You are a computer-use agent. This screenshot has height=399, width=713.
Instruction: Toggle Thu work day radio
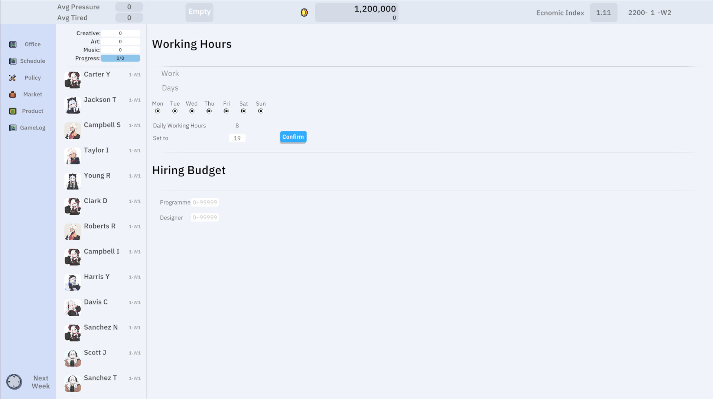tap(209, 111)
